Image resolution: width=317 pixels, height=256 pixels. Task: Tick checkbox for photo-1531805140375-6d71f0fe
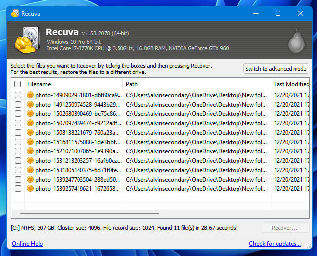18,170
